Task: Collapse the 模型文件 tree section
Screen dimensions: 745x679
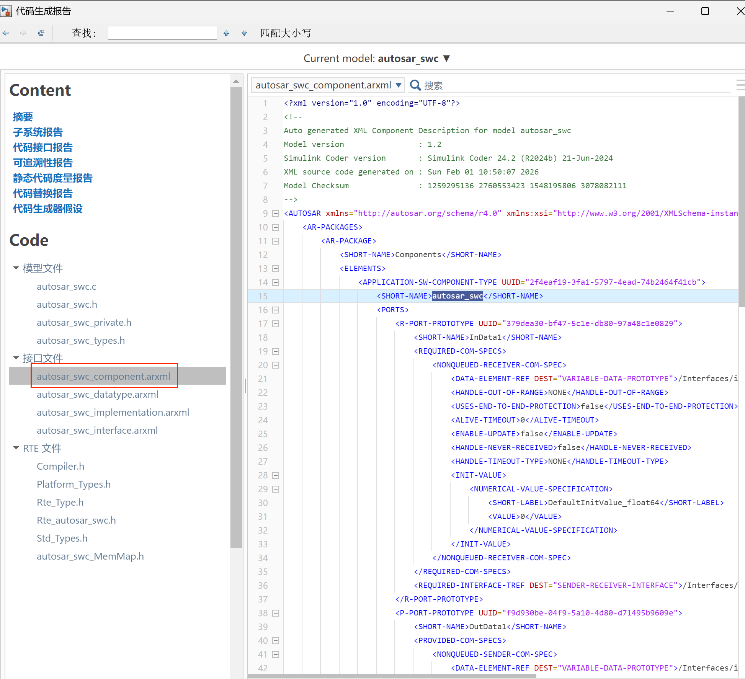Action: 16,268
